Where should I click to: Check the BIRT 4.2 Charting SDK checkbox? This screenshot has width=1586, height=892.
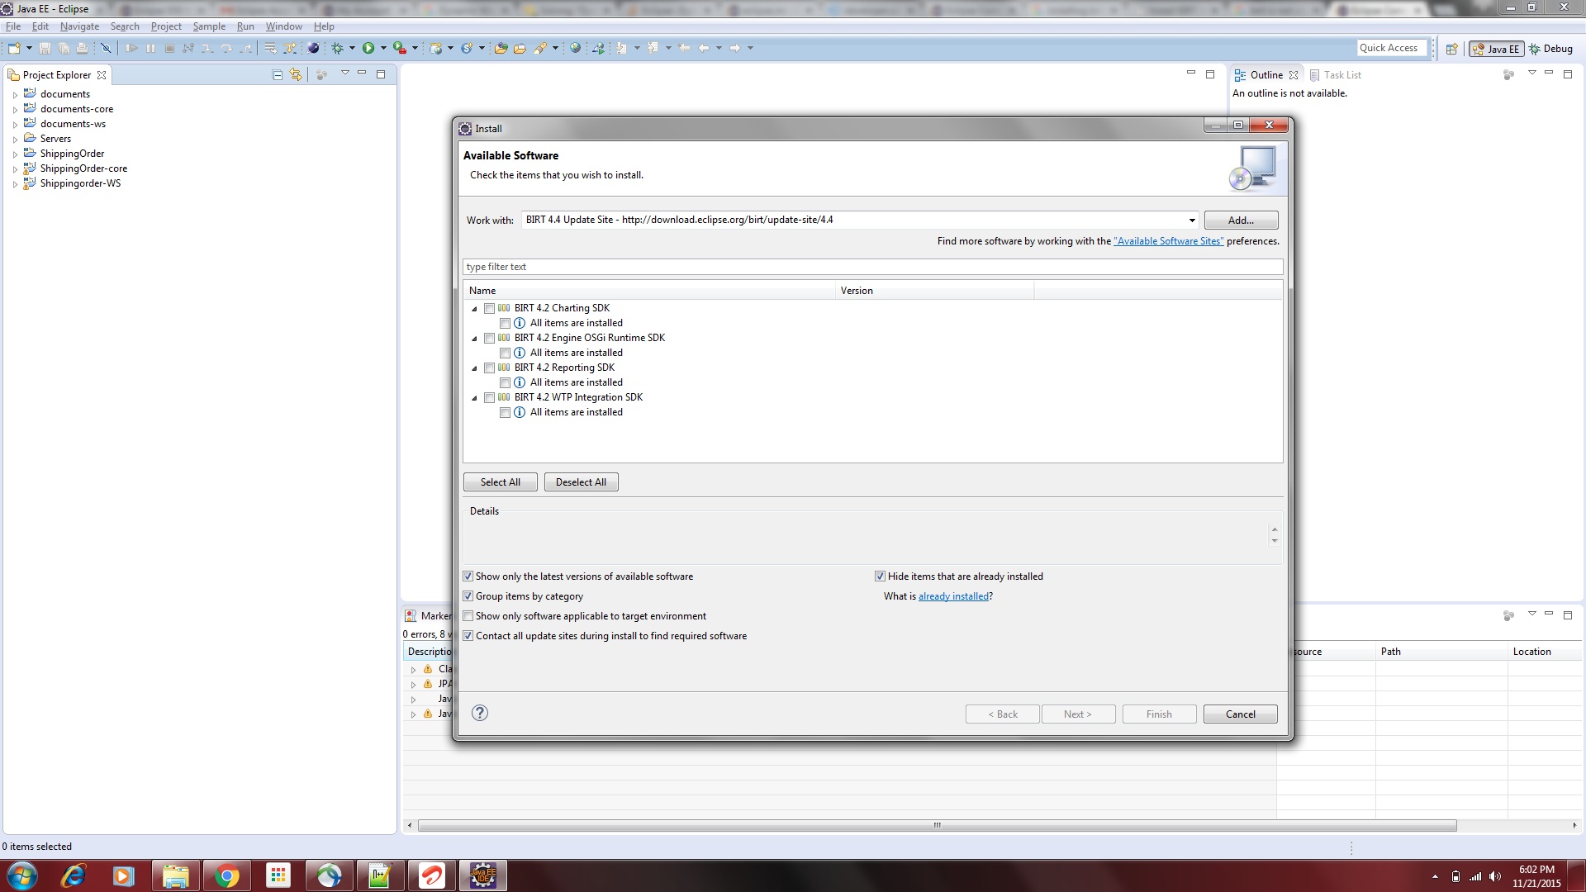point(489,308)
